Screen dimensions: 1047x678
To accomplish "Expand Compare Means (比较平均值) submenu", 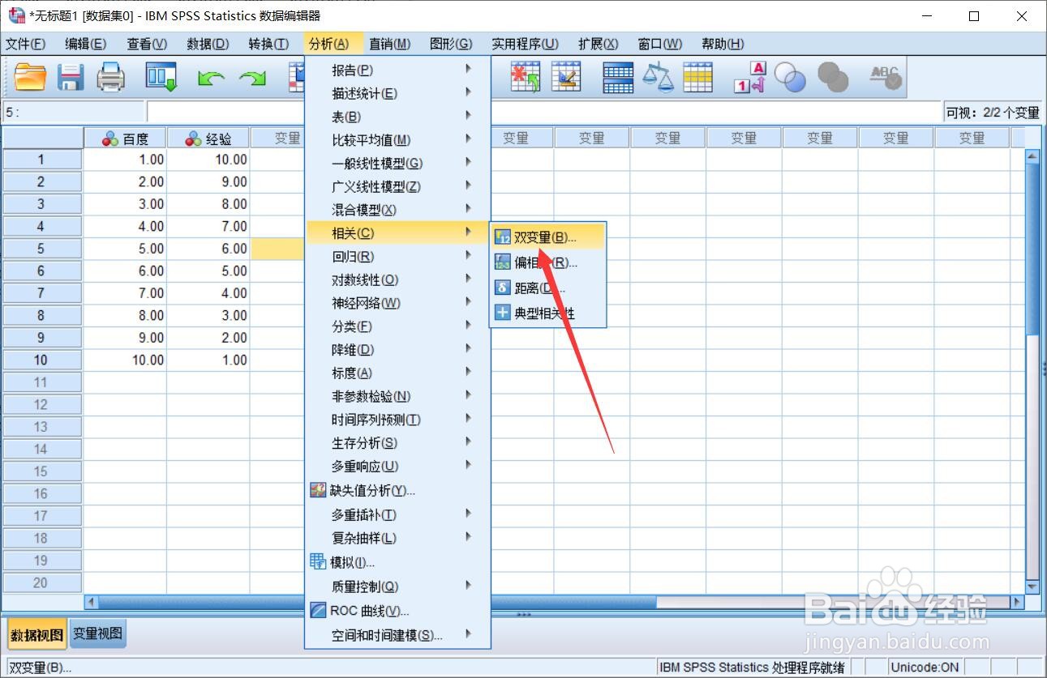I will pos(397,140).
